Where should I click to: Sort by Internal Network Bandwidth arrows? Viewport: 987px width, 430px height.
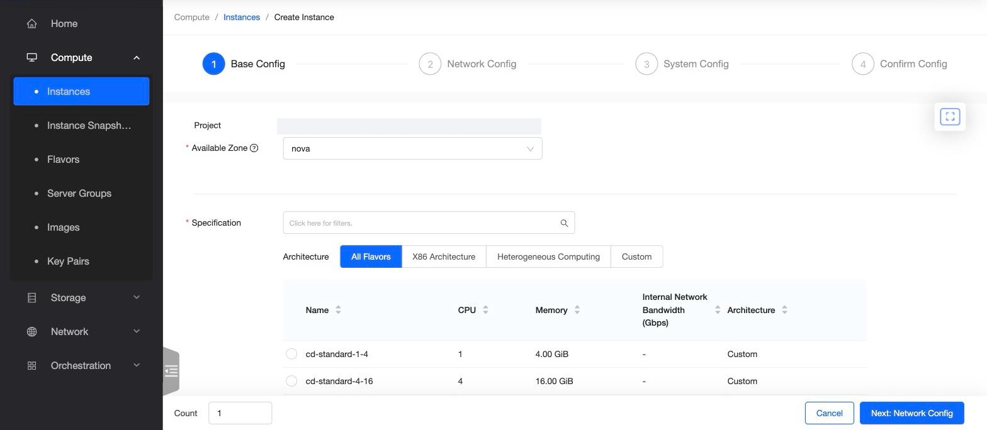point(718,310)
